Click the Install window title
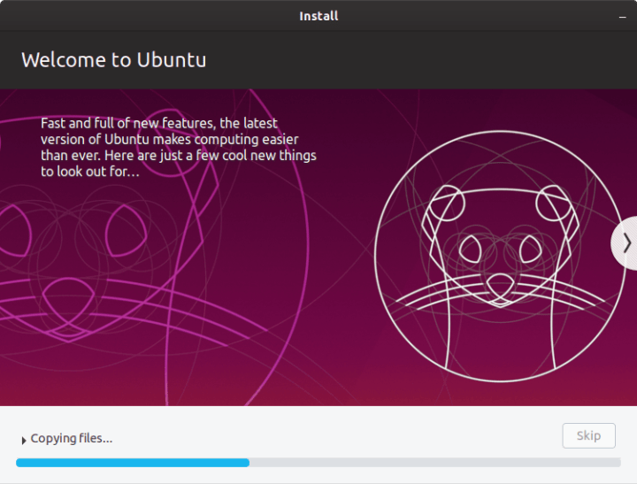 point(318,16)
